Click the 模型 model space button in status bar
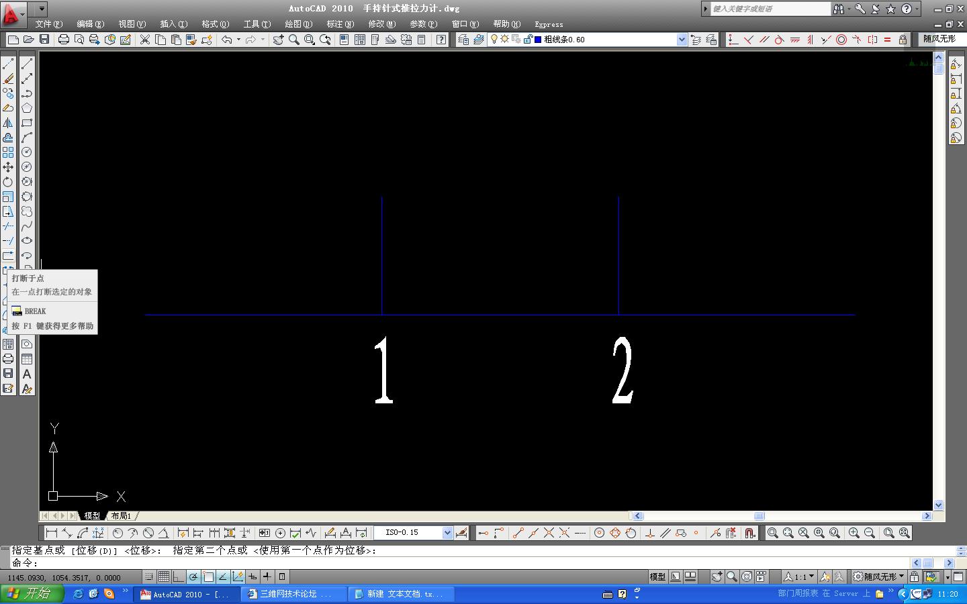The height and width of the screenshot is (604, 967). click(657, 576)
